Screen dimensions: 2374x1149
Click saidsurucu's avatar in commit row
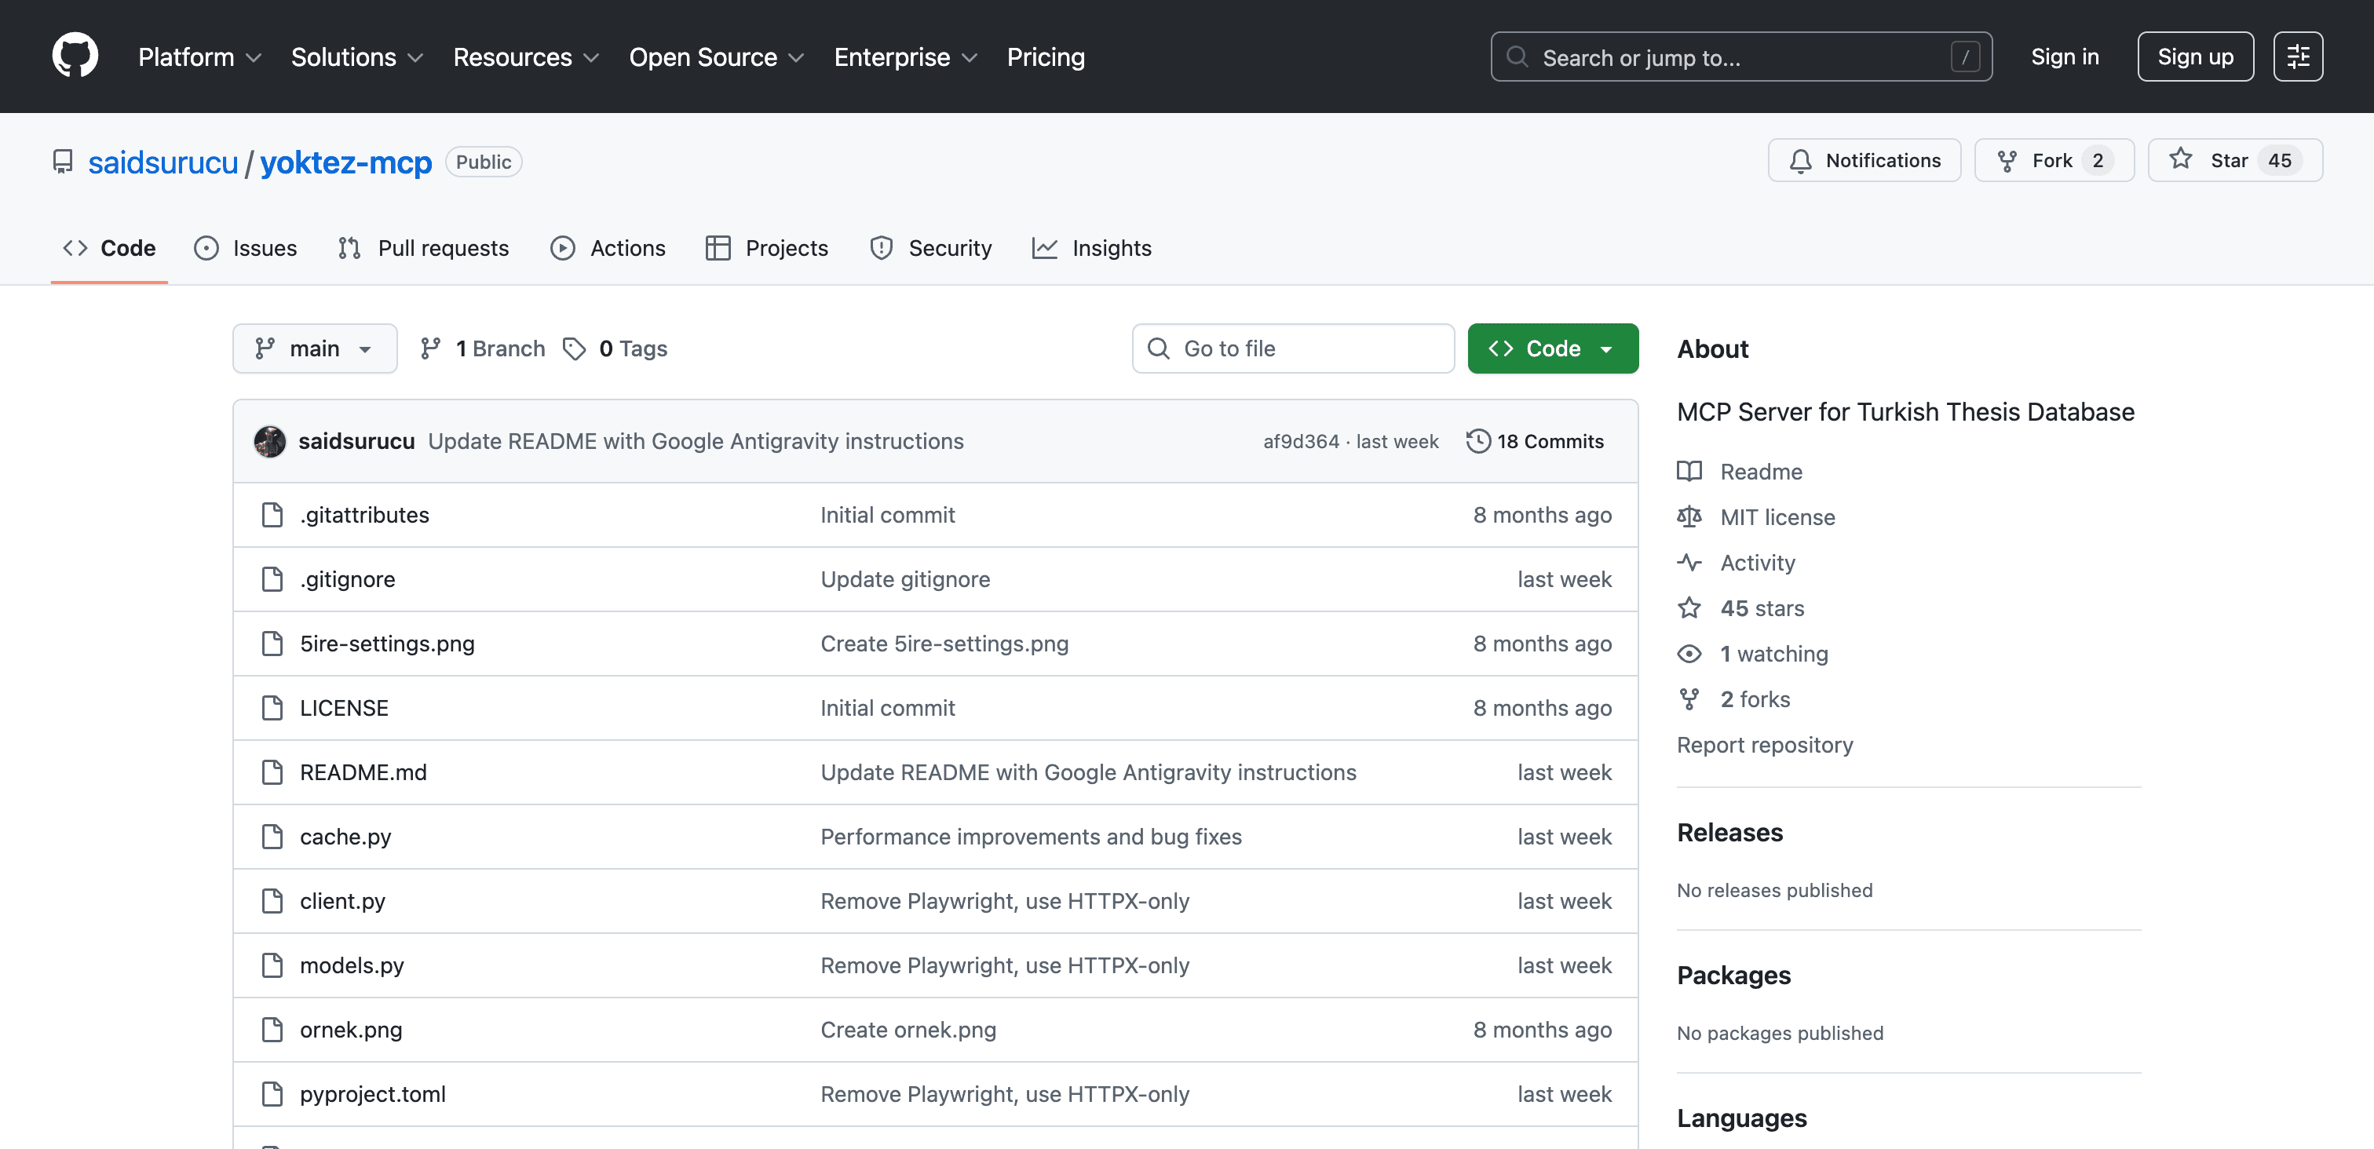click(270, 441)
